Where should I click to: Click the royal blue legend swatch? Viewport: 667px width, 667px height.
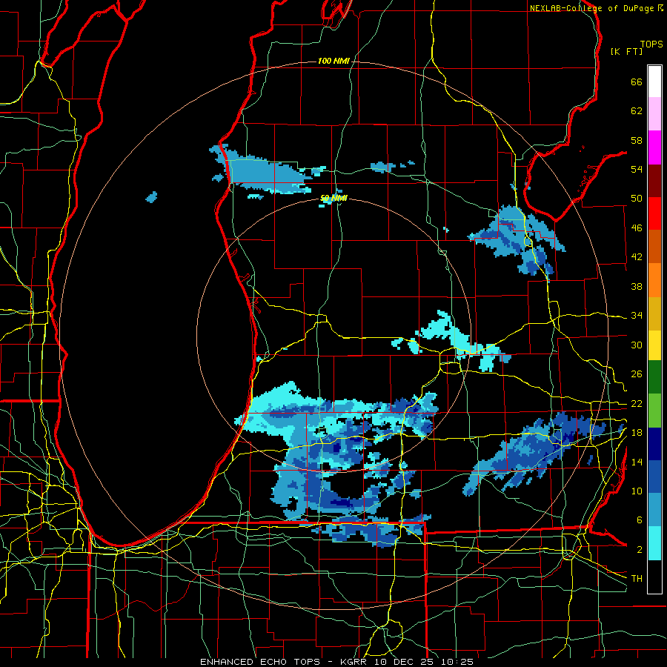654,477
